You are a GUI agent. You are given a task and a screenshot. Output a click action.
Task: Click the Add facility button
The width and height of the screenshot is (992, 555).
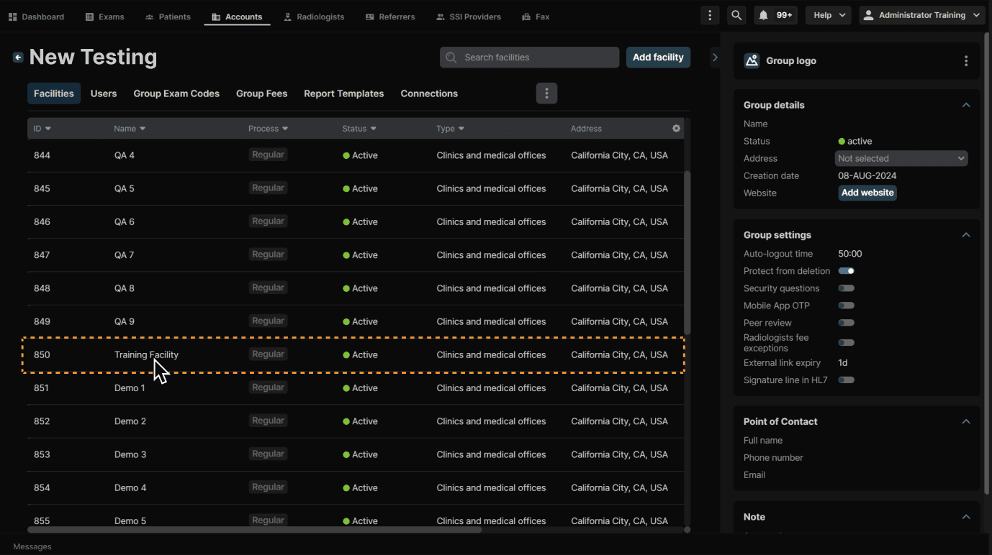pos(658,58)
